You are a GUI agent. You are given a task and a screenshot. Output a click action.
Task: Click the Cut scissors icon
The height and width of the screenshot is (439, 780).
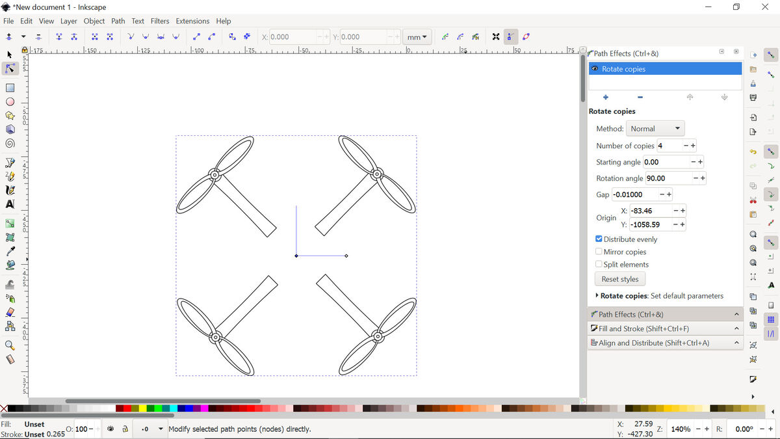tap(753, 200)
